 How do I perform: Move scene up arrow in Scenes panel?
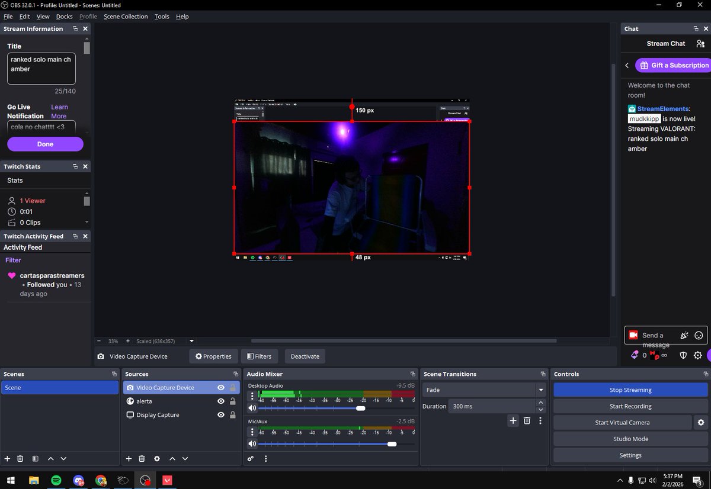(x=50, y=459)
